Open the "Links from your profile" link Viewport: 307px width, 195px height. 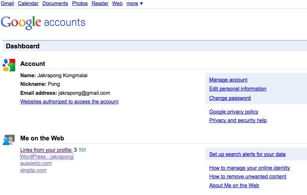point(46,150)
